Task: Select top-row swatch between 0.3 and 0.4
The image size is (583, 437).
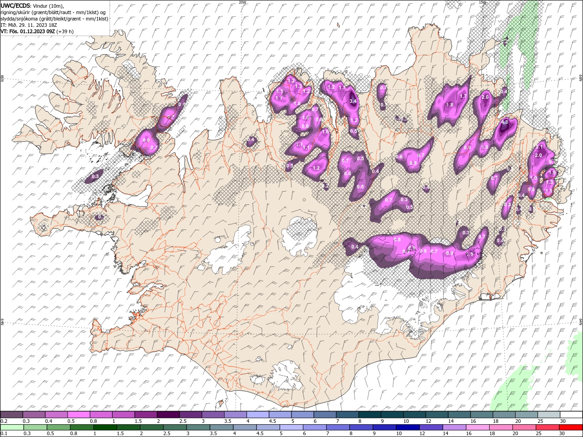Action: tap(34, 414)
